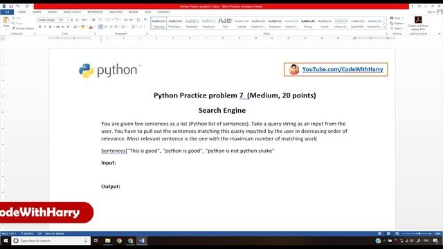Switch to the REVIEW tab

[134, 12]
